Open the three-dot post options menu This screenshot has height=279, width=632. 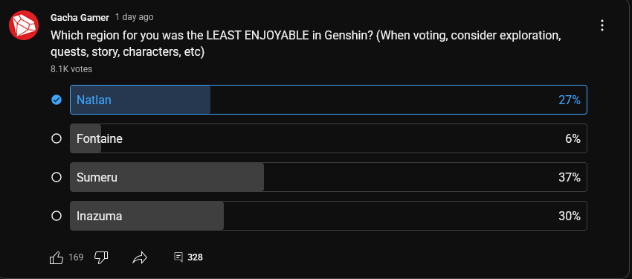(602, 25)
